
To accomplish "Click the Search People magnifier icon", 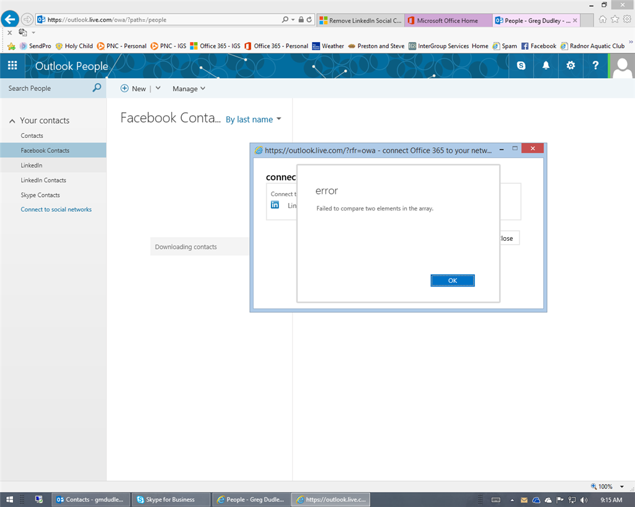I will click(x=97, y=88).
